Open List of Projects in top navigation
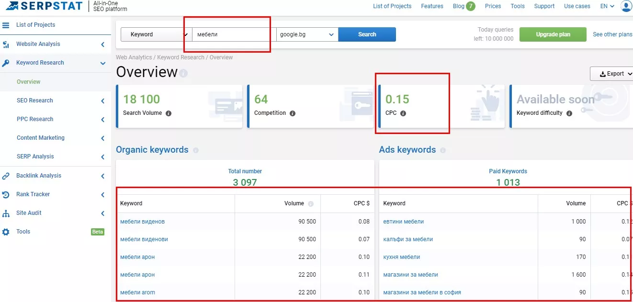 point(392,6)
